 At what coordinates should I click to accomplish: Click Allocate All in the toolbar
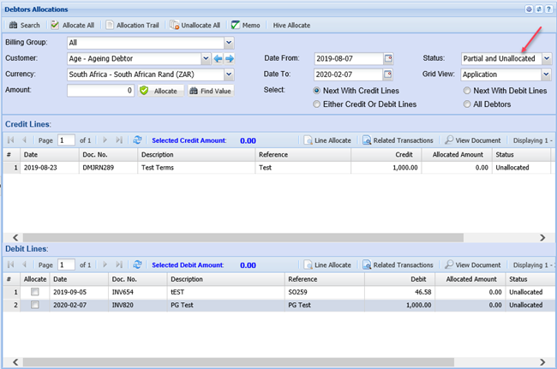pos(72,25)
